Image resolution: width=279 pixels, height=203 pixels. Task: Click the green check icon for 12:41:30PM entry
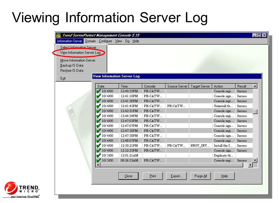click(98, 101)
